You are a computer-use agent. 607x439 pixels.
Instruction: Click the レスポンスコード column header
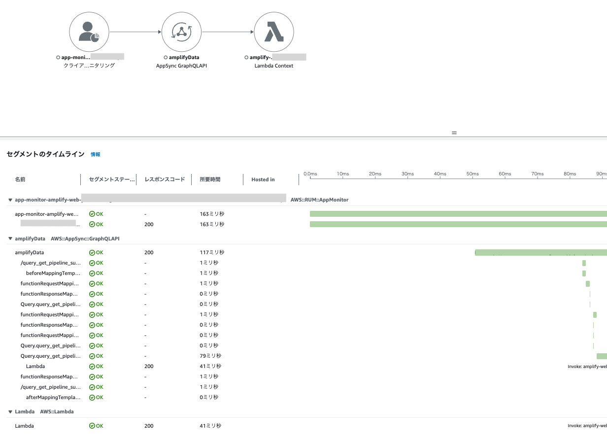pos(165,179)
